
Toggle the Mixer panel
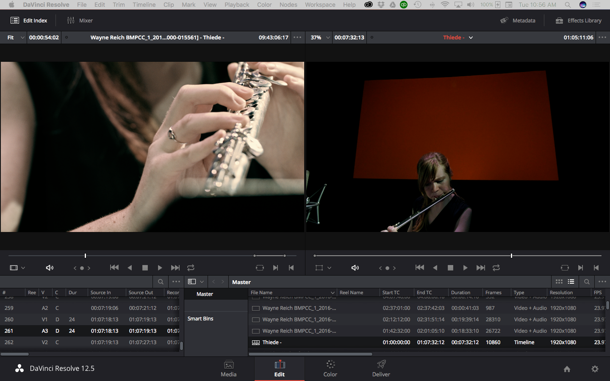pos(80,20)
